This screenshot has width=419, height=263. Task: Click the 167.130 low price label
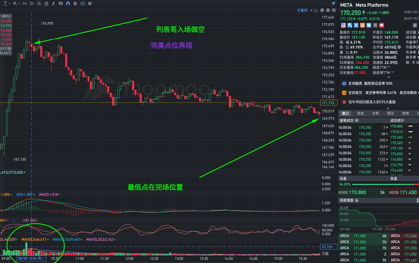click(x=20, y=159)
